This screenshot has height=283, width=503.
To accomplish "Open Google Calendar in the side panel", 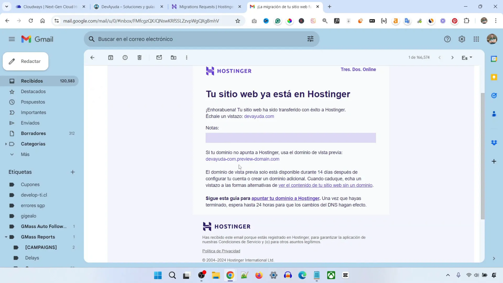I will tap(494, 58).
